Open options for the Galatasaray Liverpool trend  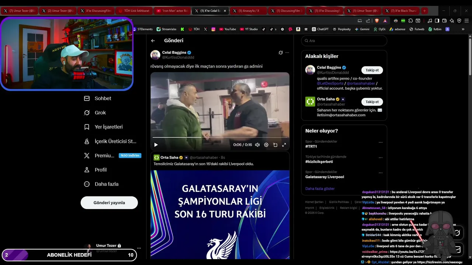tap(381, 173)
